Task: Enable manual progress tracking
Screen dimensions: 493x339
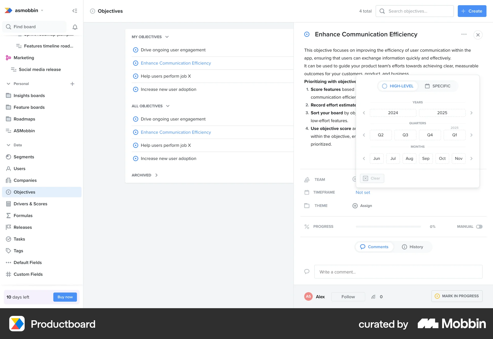Action: pyautogui.click(x=480, y=227)
